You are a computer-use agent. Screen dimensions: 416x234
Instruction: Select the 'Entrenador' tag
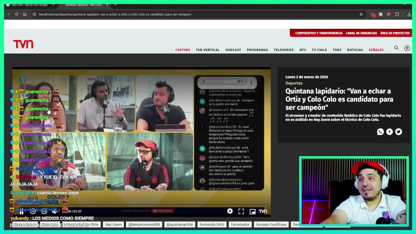240,225
